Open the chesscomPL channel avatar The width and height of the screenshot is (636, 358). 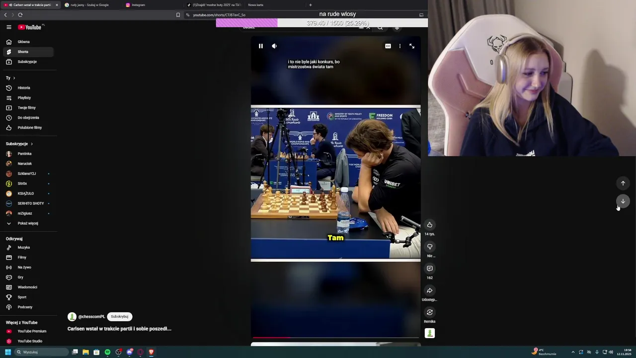(72, 317)
